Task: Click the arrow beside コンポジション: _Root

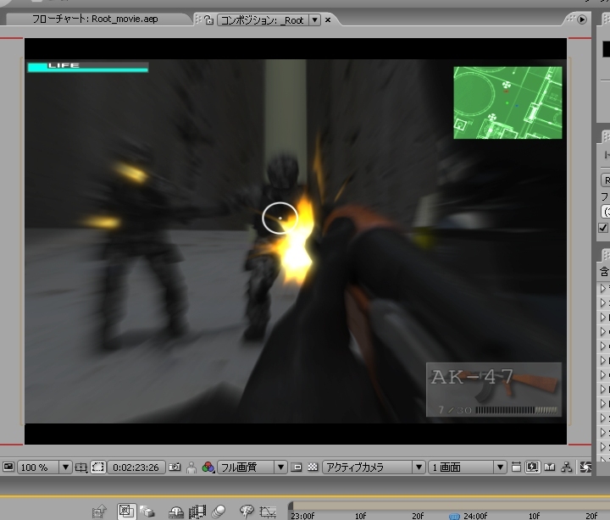Action: pyautogui.click(x=314, y=19)
